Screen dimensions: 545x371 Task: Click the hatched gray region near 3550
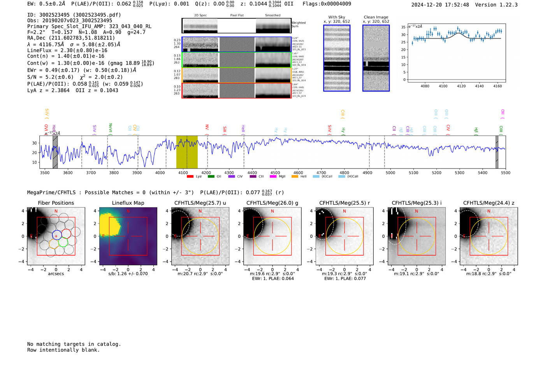tap(55, 152)
